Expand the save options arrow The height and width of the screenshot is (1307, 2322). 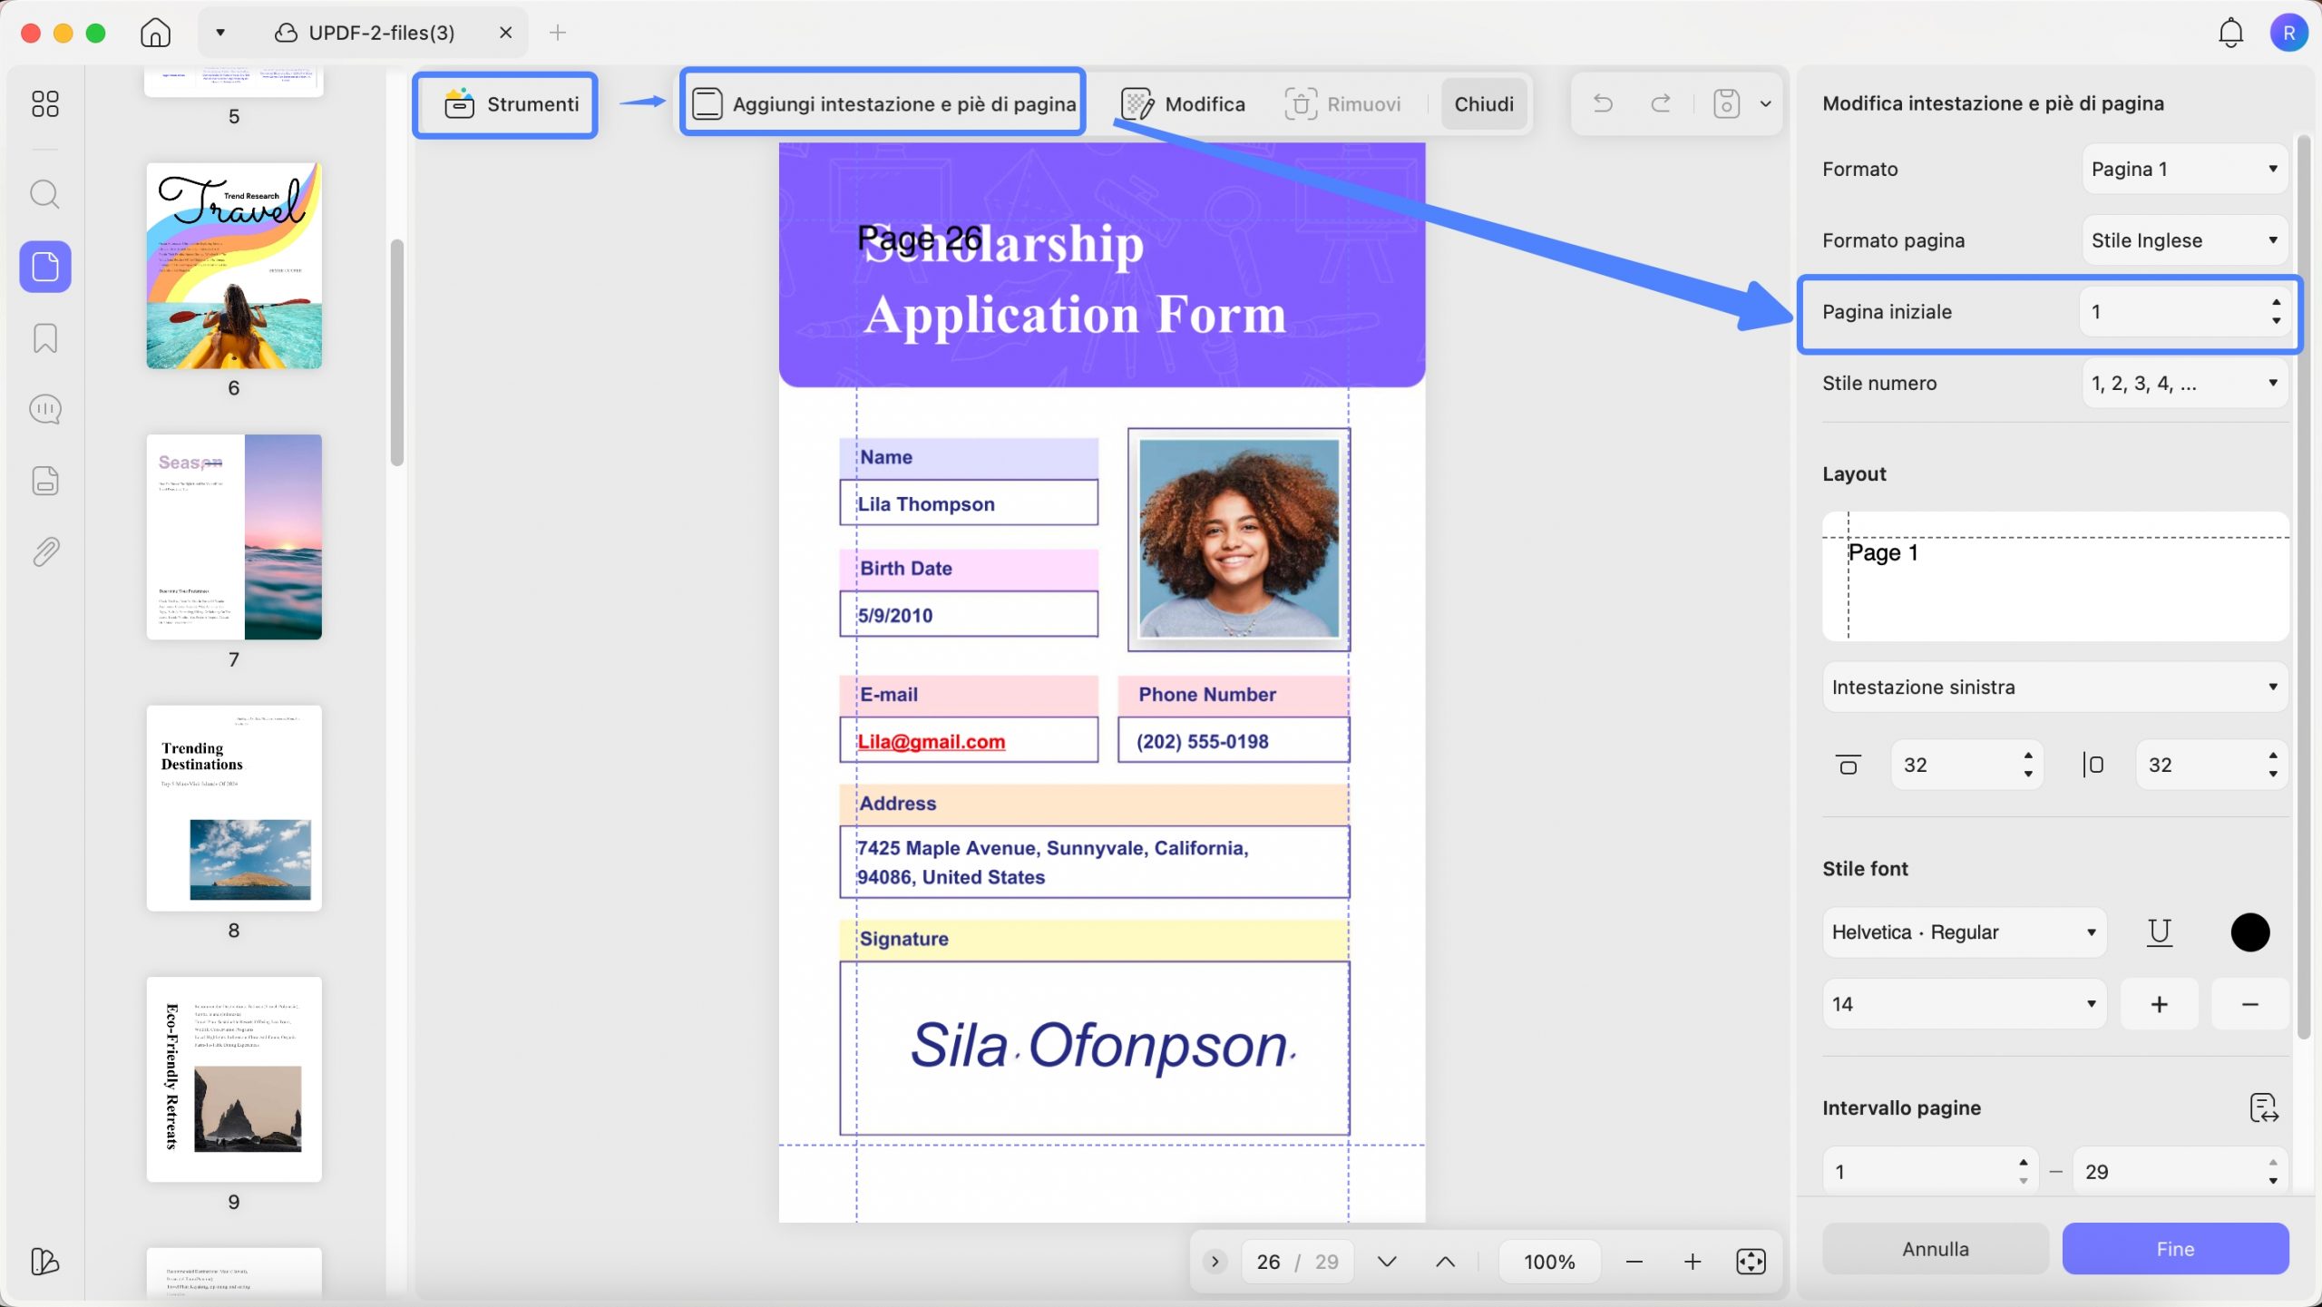tap(1765, 104)
